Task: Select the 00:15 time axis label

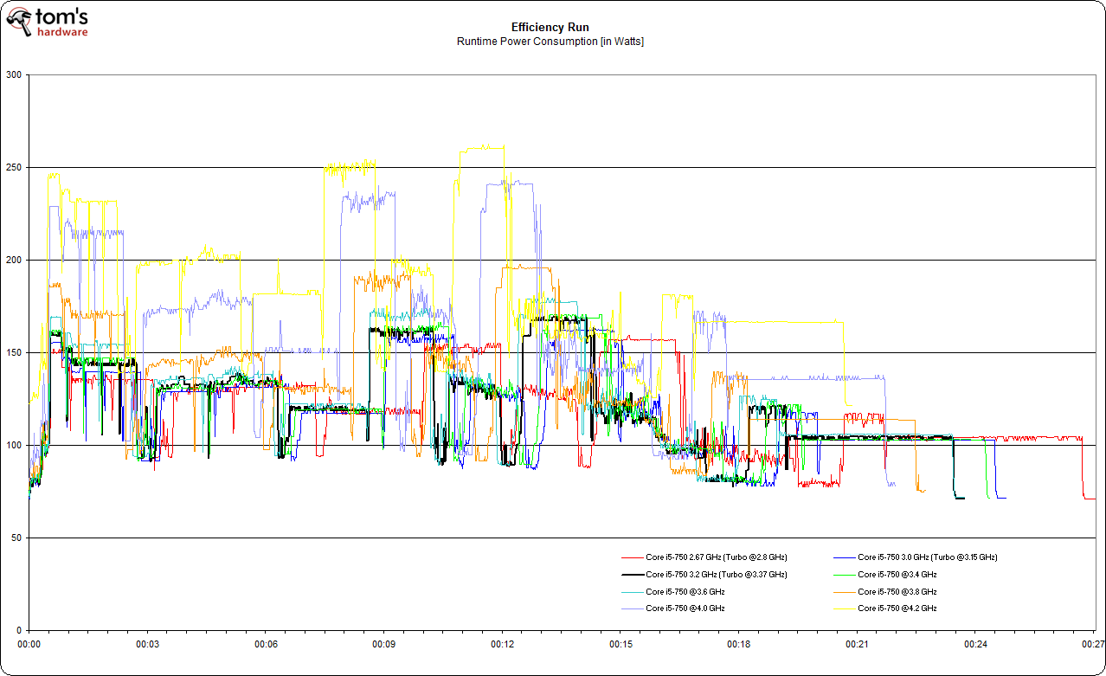Action: 621,645
